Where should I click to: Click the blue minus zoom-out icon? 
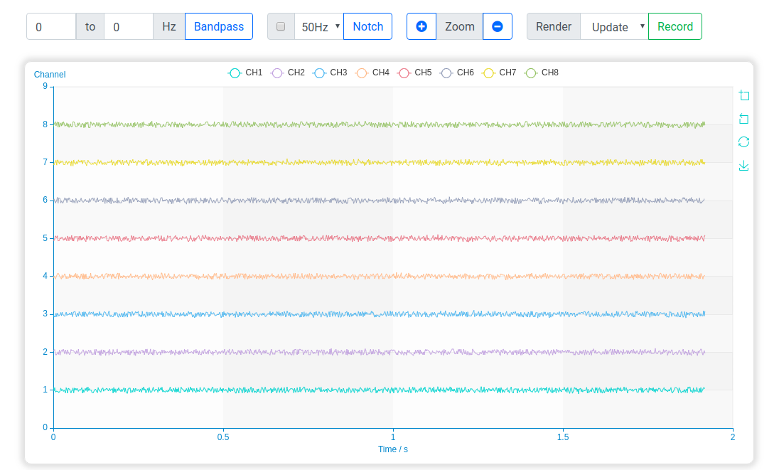coord(498,26)
